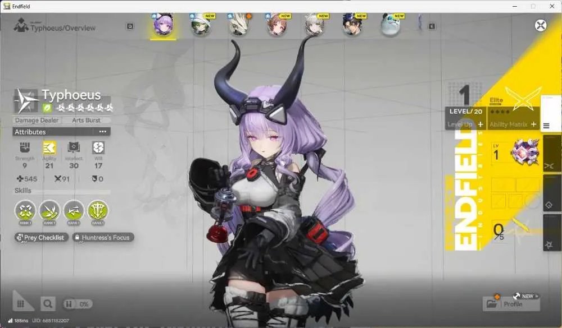Image resolution: width=562 pixels, height=328 pixels.
Task: Open the fourth skill with shield emblem
Action: (98, 210)
